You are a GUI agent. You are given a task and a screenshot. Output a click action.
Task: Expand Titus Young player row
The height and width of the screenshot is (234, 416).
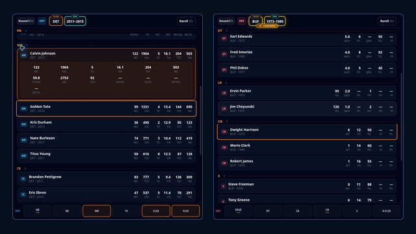pos(107,155)
